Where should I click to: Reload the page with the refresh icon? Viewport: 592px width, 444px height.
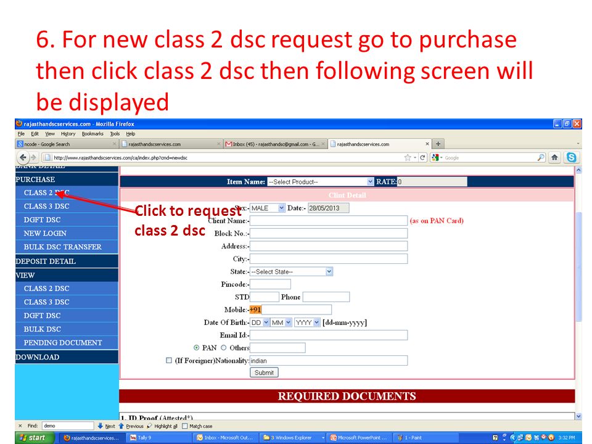[422, 157]
